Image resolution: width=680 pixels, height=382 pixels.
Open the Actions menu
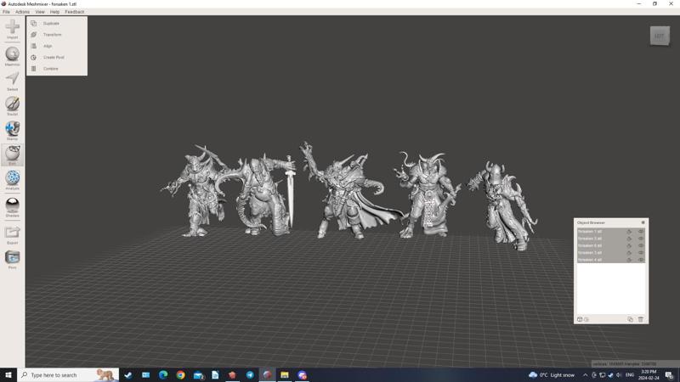22,12
